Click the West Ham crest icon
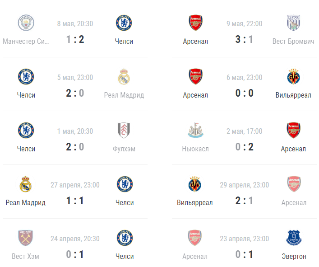This screenshot has width=319, height=267. pos(25,238)
